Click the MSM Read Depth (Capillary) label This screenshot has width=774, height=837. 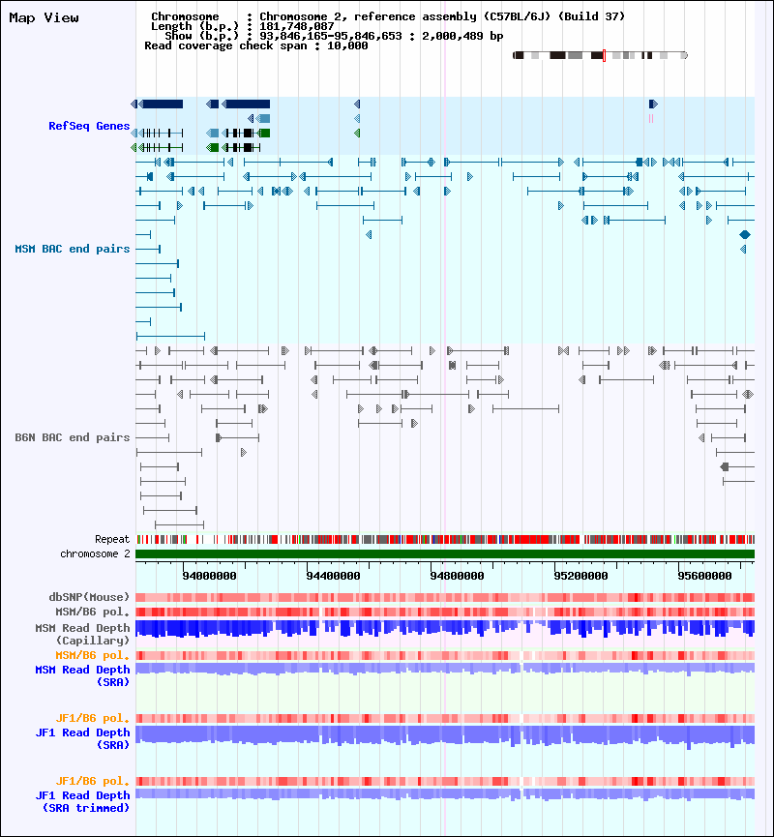83,634
